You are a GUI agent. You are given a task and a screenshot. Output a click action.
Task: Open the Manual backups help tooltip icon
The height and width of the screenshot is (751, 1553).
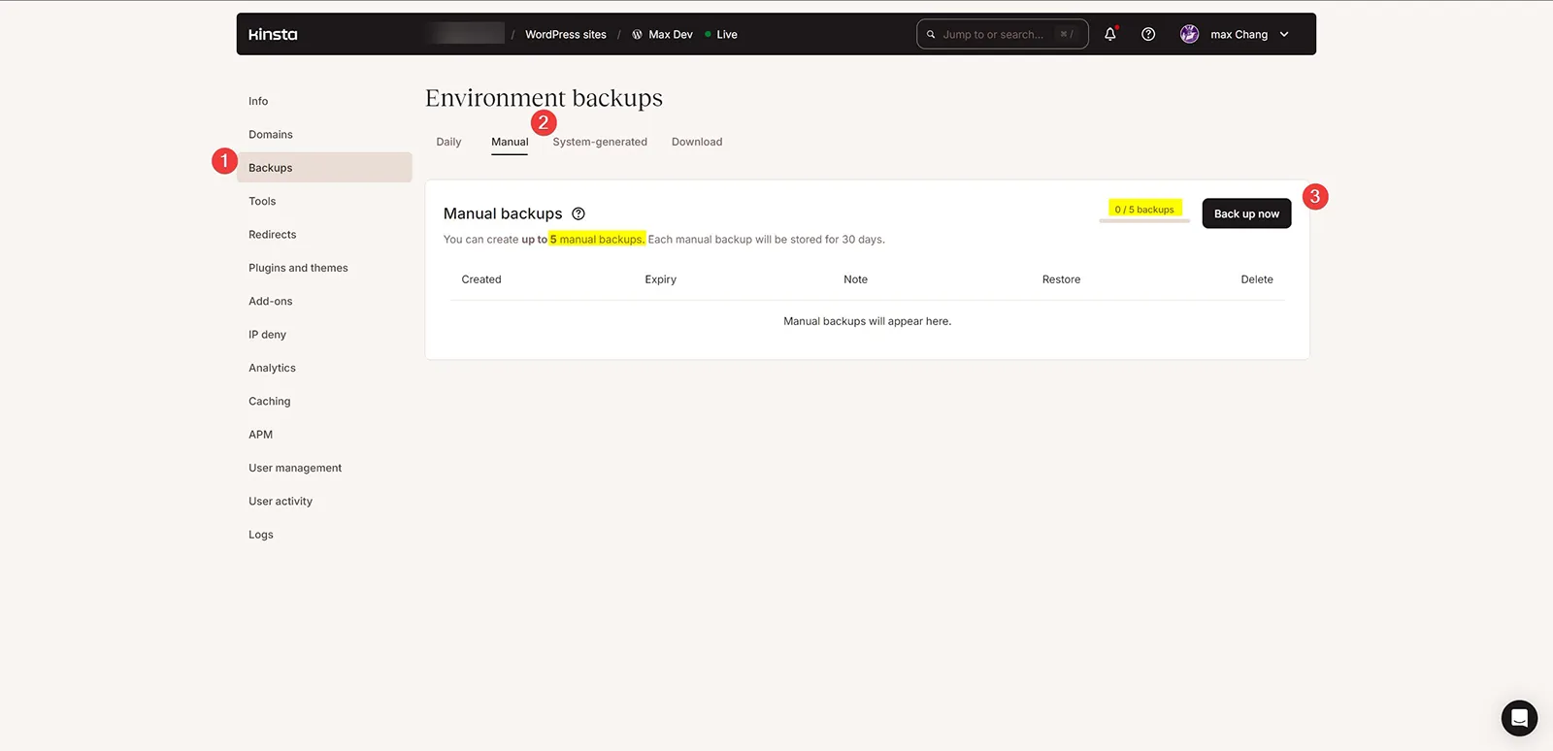coord(578,213)
